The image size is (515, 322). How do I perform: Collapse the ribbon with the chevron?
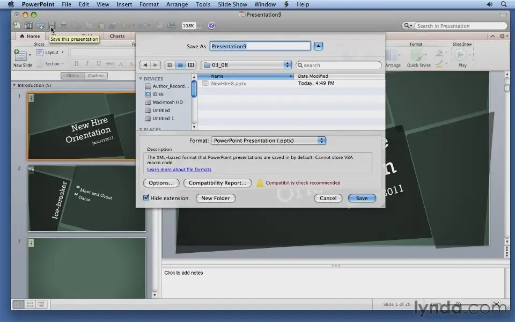pos(492,36)
